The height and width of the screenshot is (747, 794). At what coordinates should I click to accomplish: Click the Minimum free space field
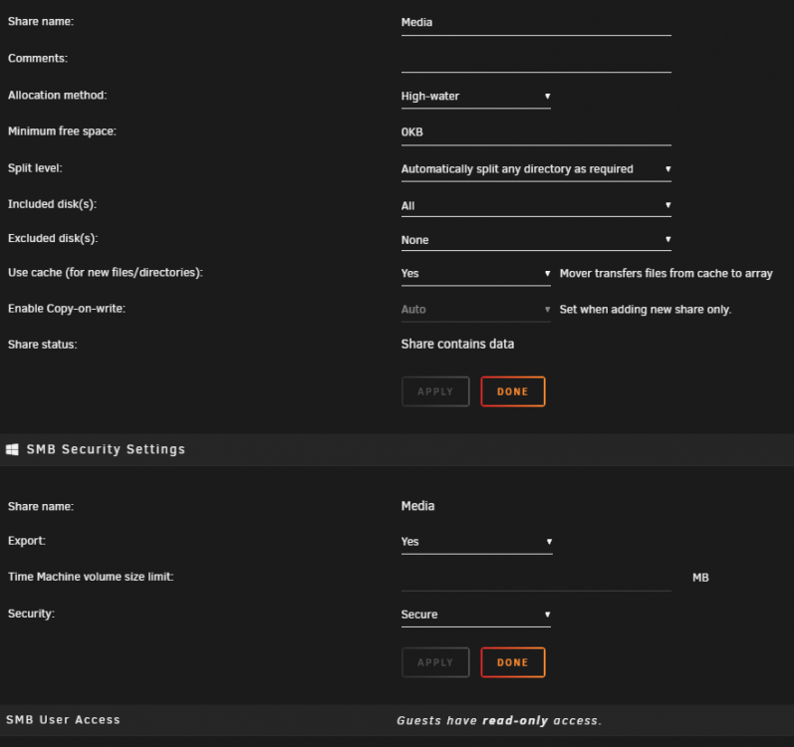coord(536,132)
